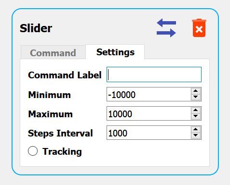Click the blue swap arrows icon
Screen dimensions: 230x185
pos(166,28)
